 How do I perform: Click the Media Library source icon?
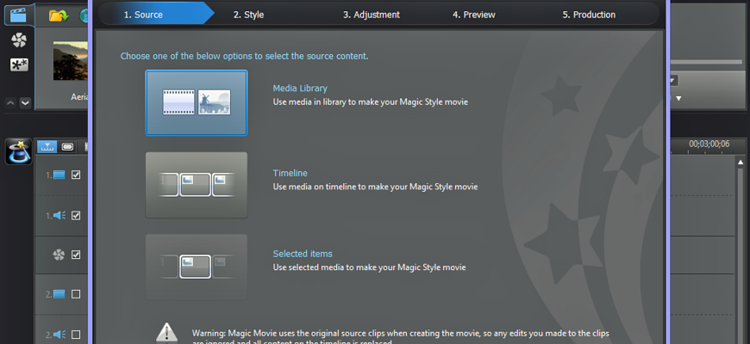click(x=197, y=103)
